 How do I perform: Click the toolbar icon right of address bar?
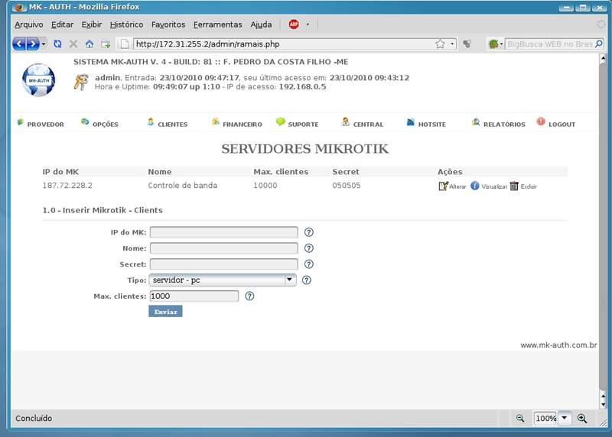coord(467,44)
